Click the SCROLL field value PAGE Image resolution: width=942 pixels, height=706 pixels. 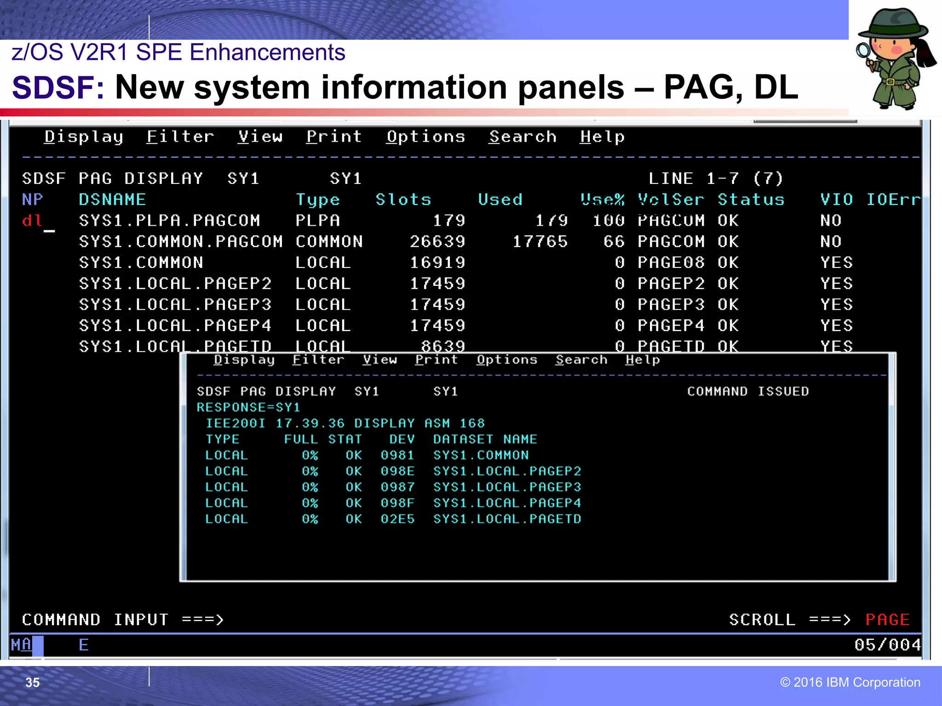click(887, 619)
